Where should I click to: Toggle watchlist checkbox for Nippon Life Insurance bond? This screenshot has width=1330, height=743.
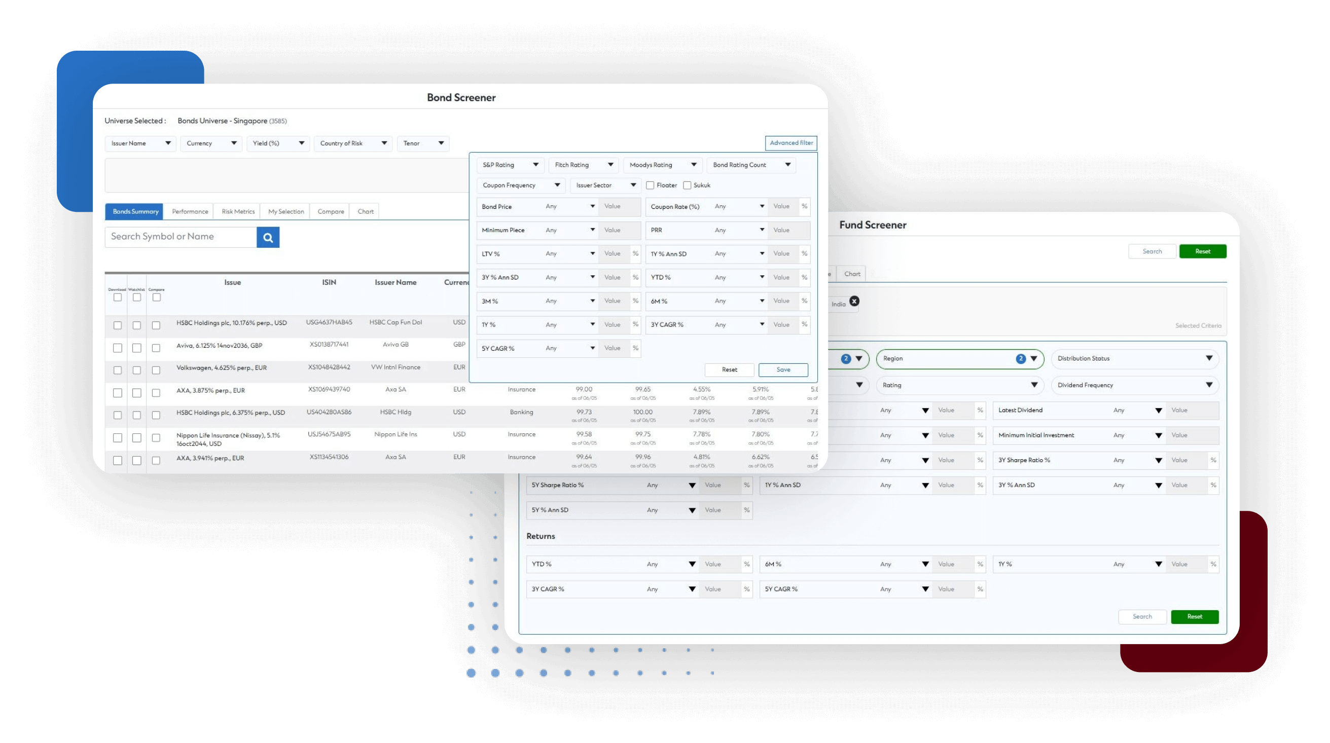[137, 438]
